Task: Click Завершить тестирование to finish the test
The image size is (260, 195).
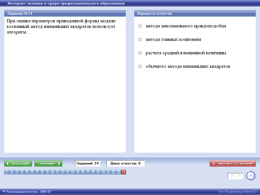Action: [x=233, y=163]
